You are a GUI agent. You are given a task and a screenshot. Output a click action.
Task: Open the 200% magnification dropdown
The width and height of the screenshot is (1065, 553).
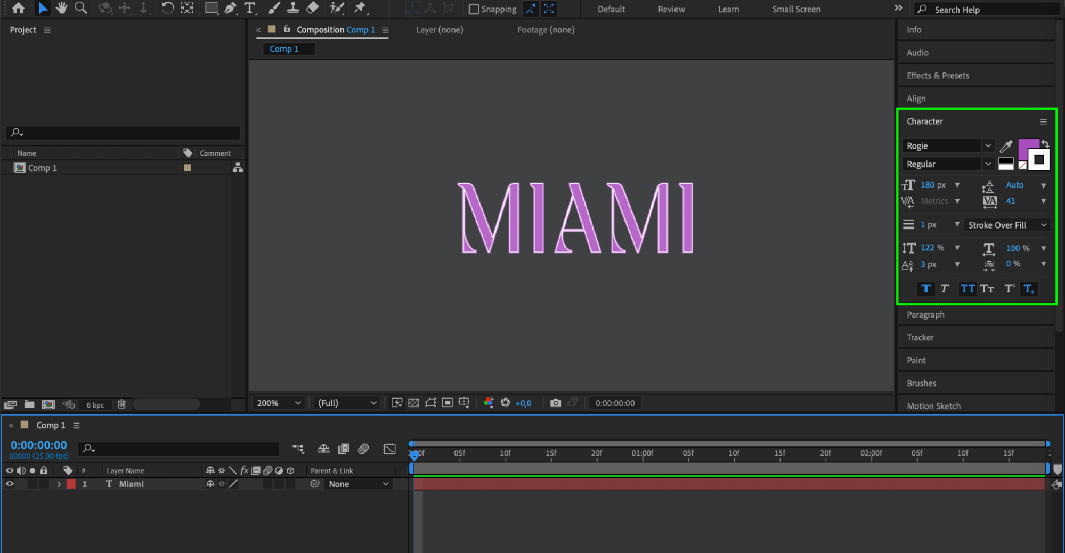[279, 403]
